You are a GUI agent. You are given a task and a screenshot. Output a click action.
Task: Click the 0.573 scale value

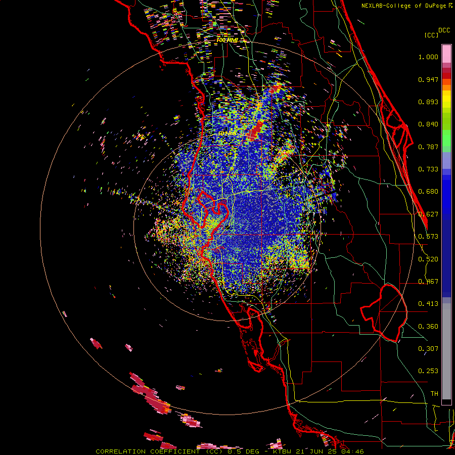coord(428,237)
